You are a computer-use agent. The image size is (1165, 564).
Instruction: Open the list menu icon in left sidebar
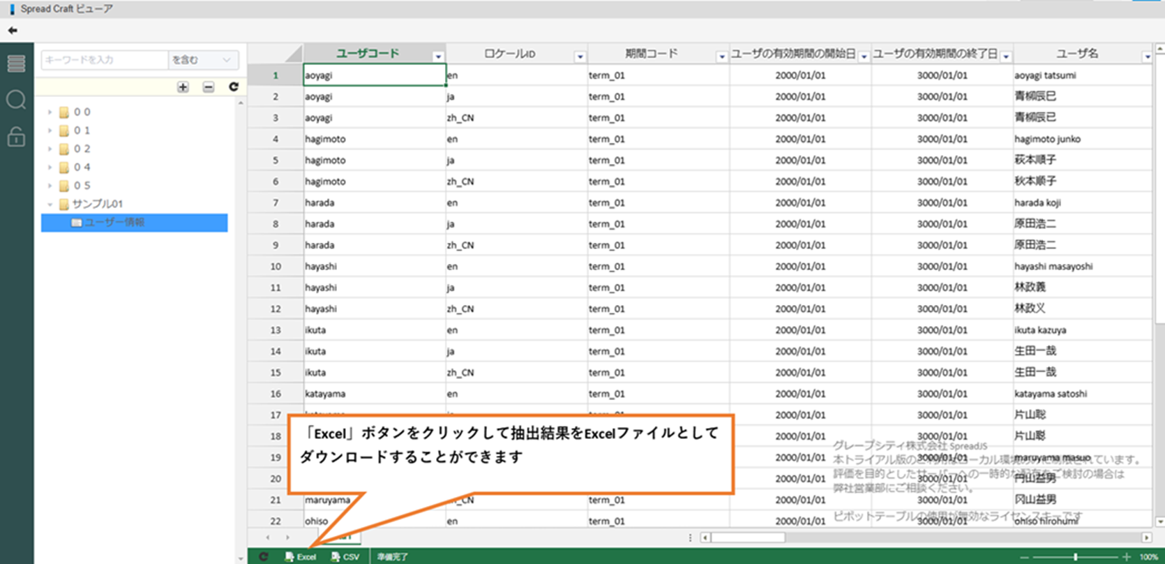(x=16, y=64)
